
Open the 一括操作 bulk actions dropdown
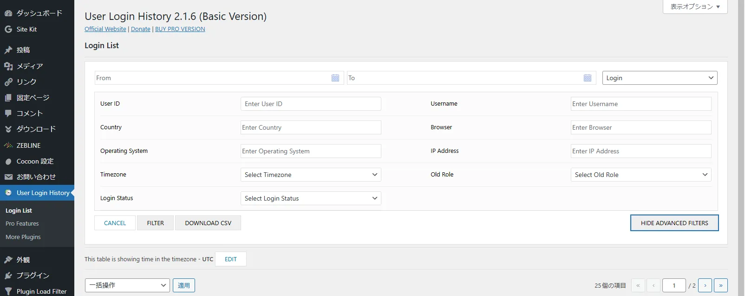point(127,285)
